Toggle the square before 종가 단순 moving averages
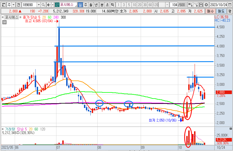This screenshot has width=233, height=151. pos(21,17)
